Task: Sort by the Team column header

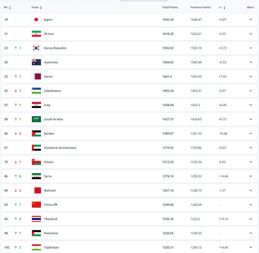Action: tap(36, 7)
